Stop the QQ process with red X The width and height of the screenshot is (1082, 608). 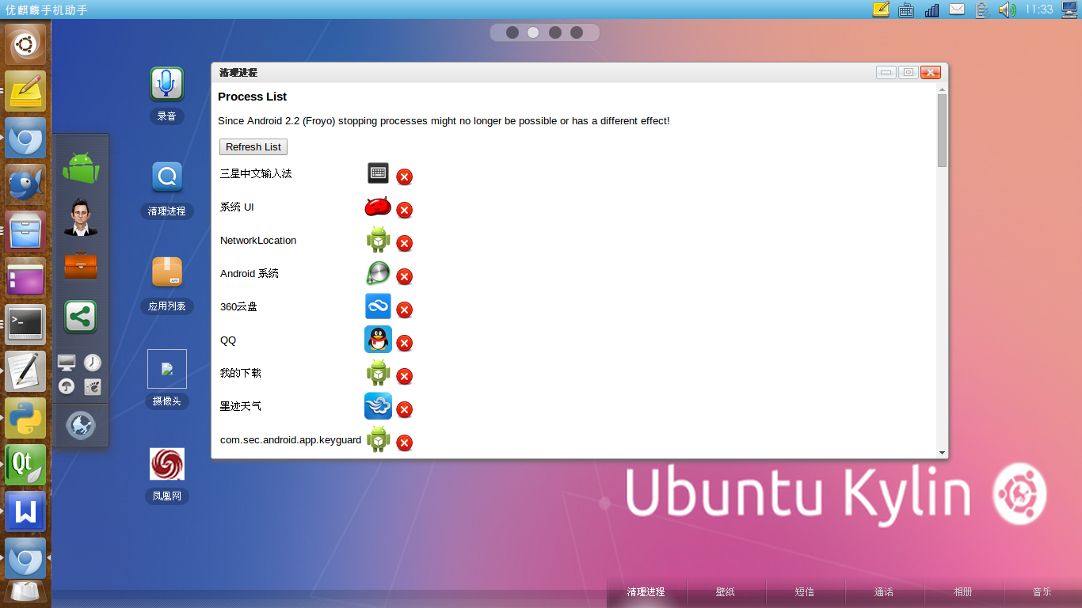[404, 343]
